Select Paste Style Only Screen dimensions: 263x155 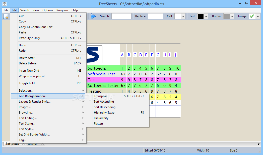[48, 38]
